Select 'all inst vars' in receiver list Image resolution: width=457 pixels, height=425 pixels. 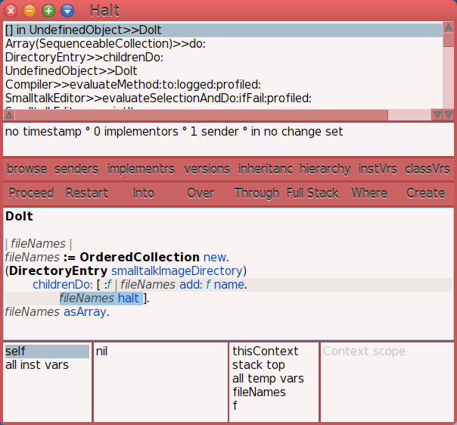(x=37, y=365)
